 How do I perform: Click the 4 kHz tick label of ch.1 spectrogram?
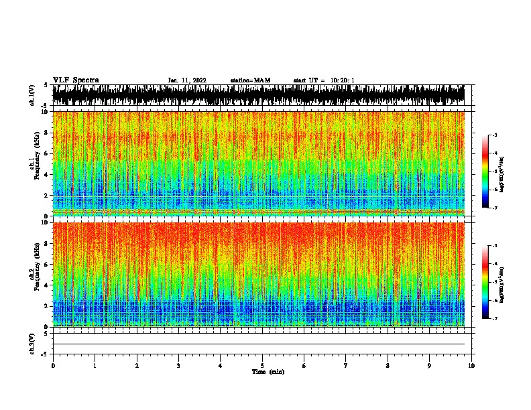[x=47, y=175]
